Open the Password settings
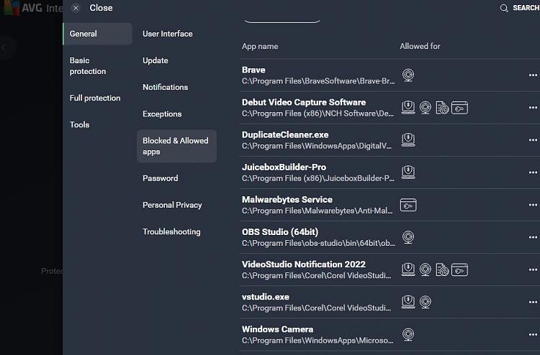The width and height of the screenshot is (540, 355). (160, 178)
